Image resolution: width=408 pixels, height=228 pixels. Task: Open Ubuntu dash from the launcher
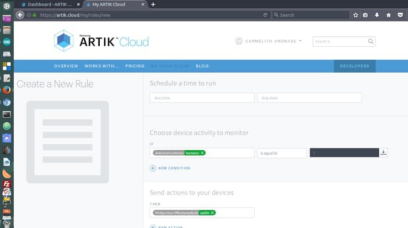click(7, 6)
